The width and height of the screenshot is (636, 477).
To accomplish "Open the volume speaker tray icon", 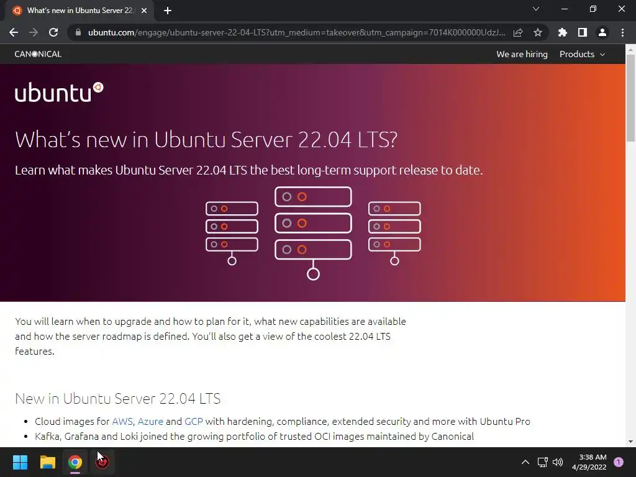I will tap(558, 462).
